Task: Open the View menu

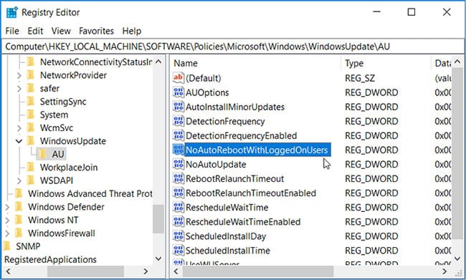Action: (x=61, y=31)
